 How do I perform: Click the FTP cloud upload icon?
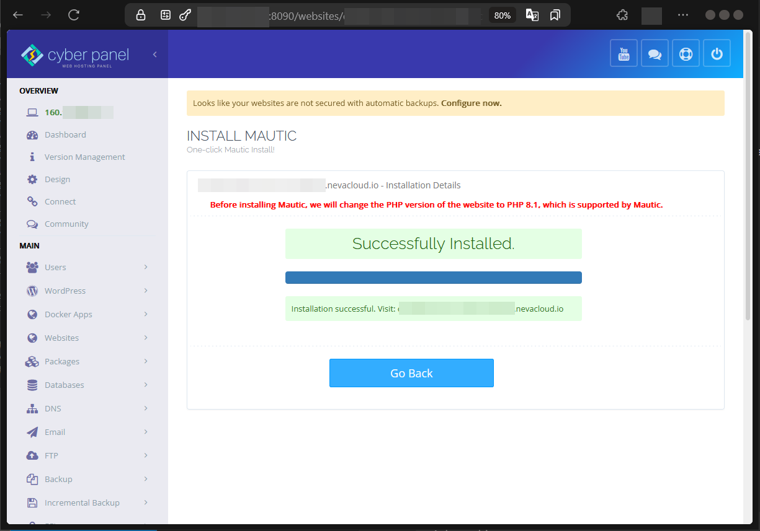coord(32,456)
